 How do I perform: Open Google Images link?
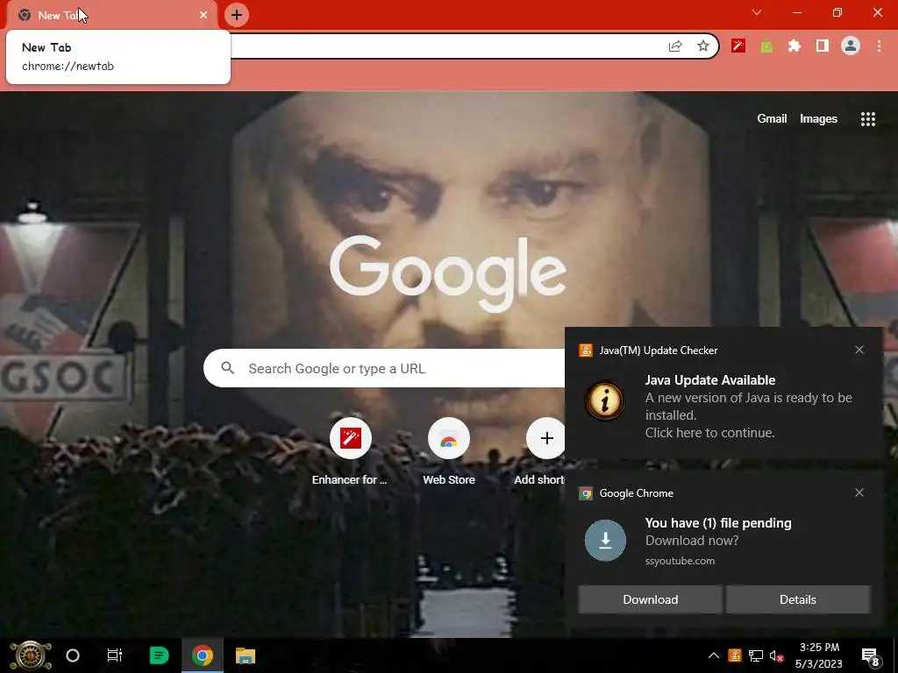pos(818,118)
